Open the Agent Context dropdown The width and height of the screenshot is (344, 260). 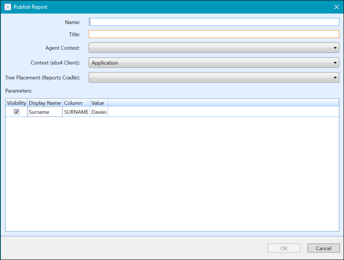point(214,48)
